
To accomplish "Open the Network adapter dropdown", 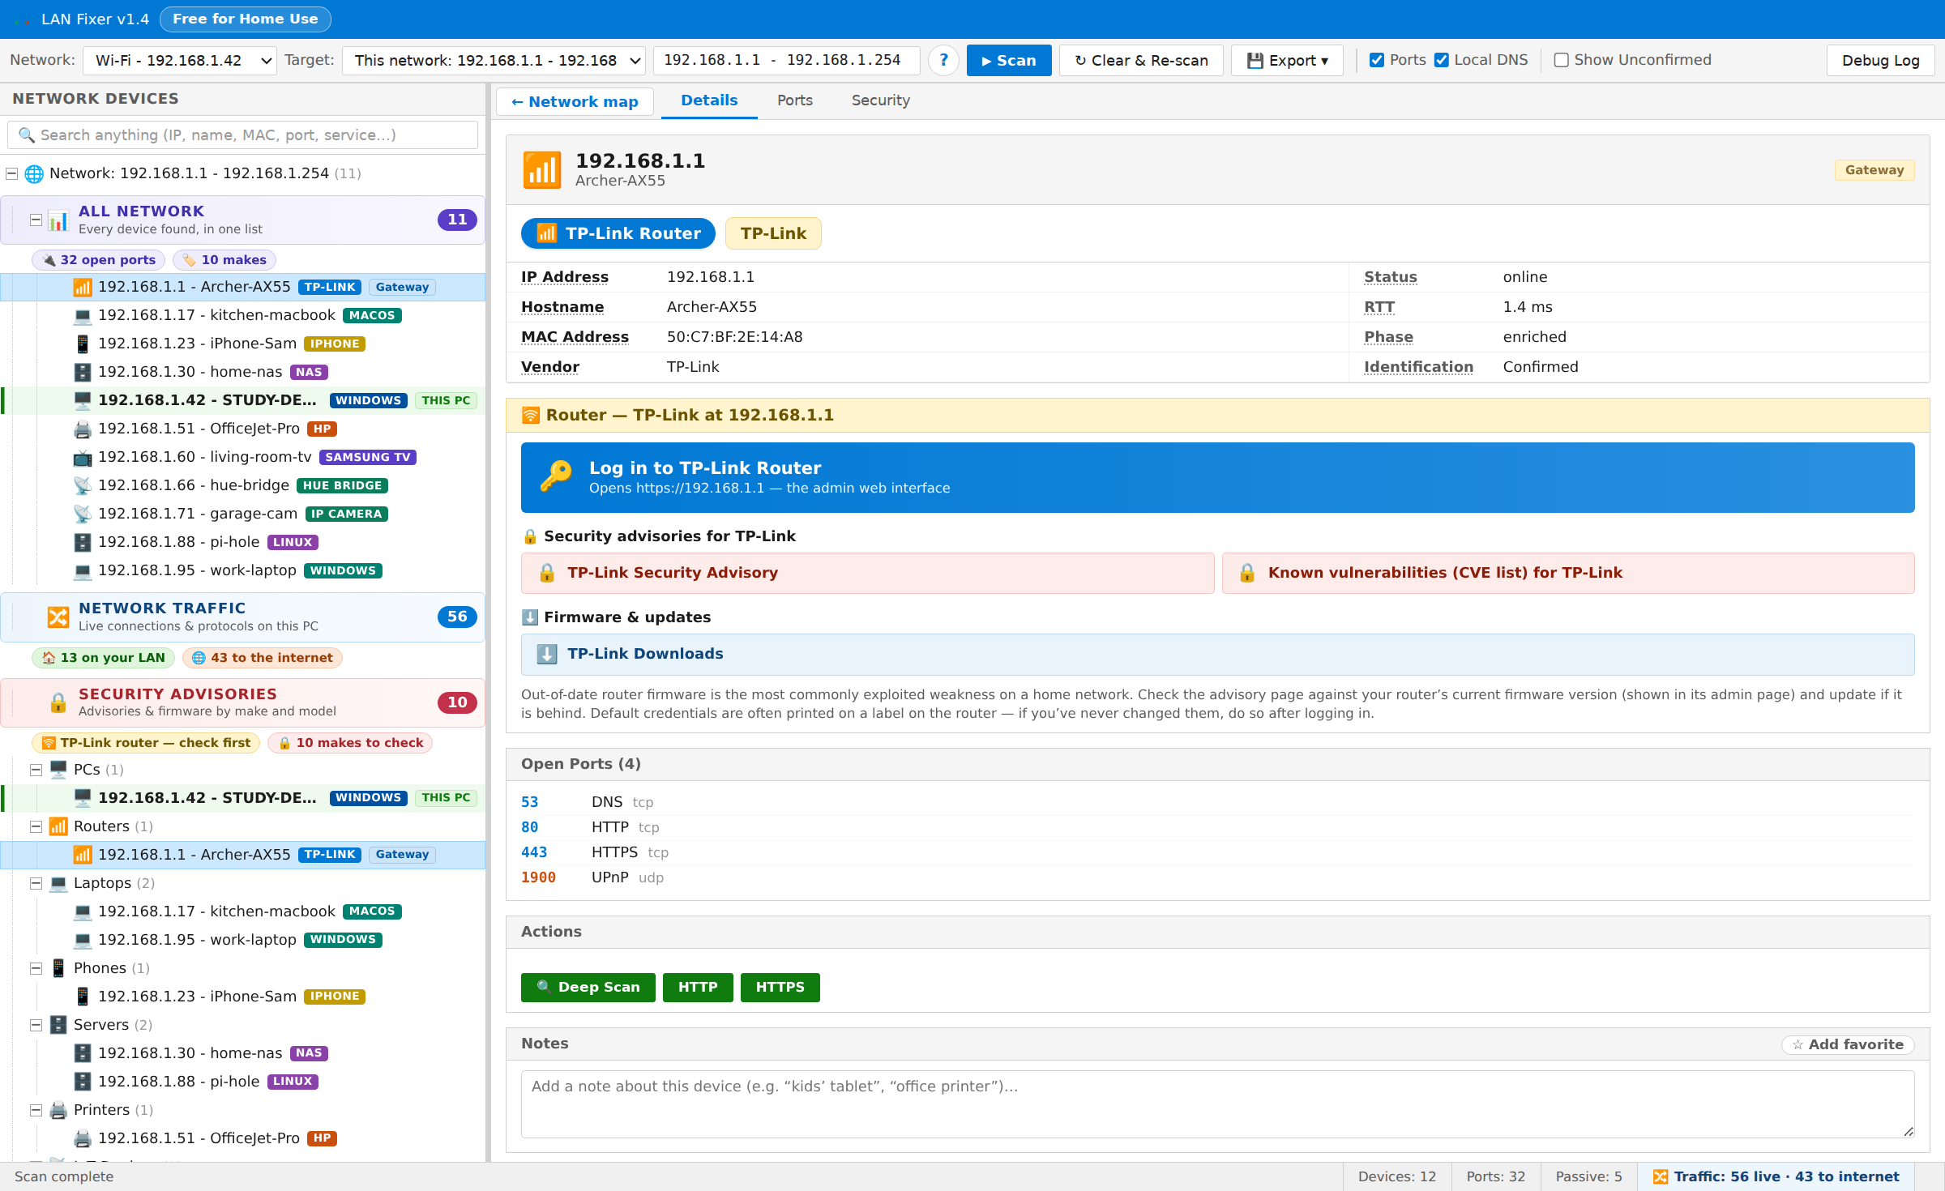I will [180, 61].
